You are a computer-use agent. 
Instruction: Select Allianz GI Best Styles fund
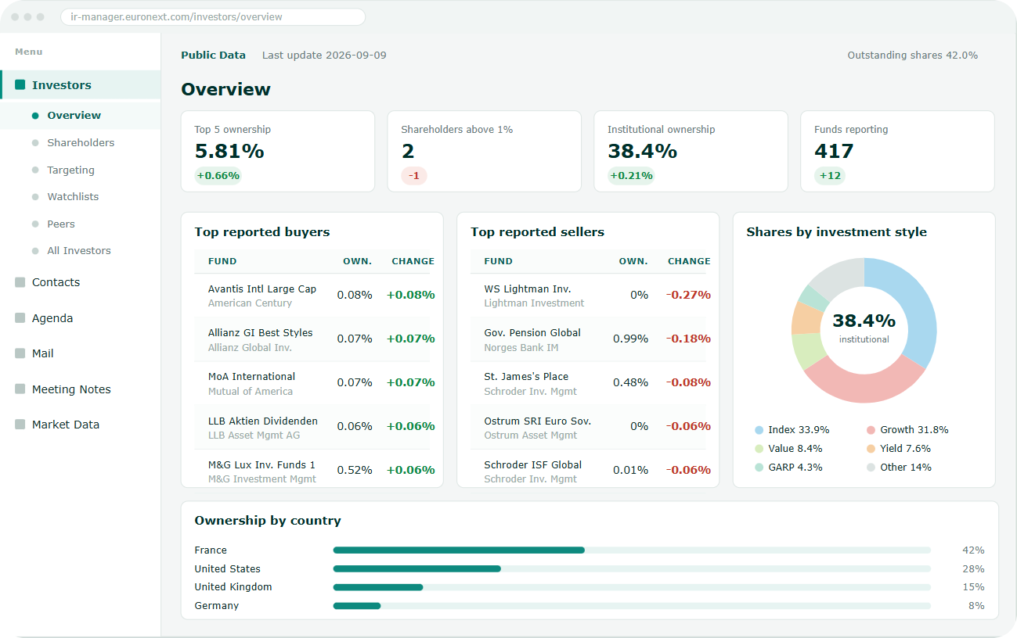pos(312,339)
